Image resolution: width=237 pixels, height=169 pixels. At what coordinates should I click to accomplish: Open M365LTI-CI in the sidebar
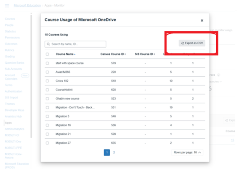click(12, 135)
